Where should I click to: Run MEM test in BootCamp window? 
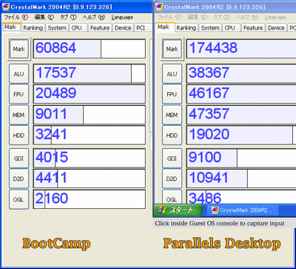[19, 115]
